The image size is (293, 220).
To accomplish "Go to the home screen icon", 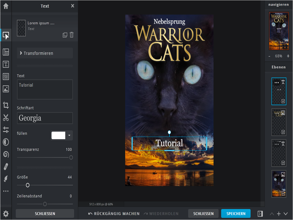I will click(6, 6).
